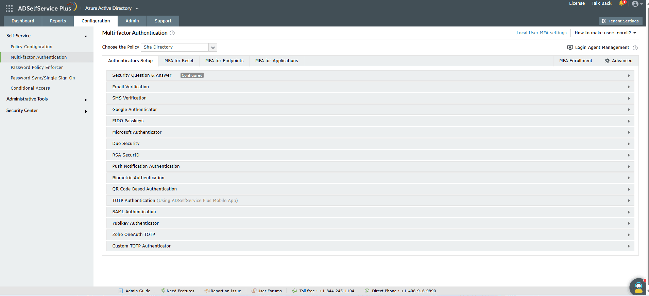The height and width of the screenshot is (296, 649).
Task: Switch to the Admin tab
Action: 132,21
